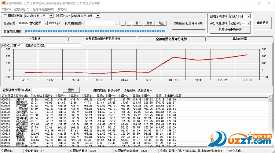Click status bar 亿愿评分数据: 3028
Image resolution: width=275 pixels, height=153 pixels.
[x=83, y=151]
